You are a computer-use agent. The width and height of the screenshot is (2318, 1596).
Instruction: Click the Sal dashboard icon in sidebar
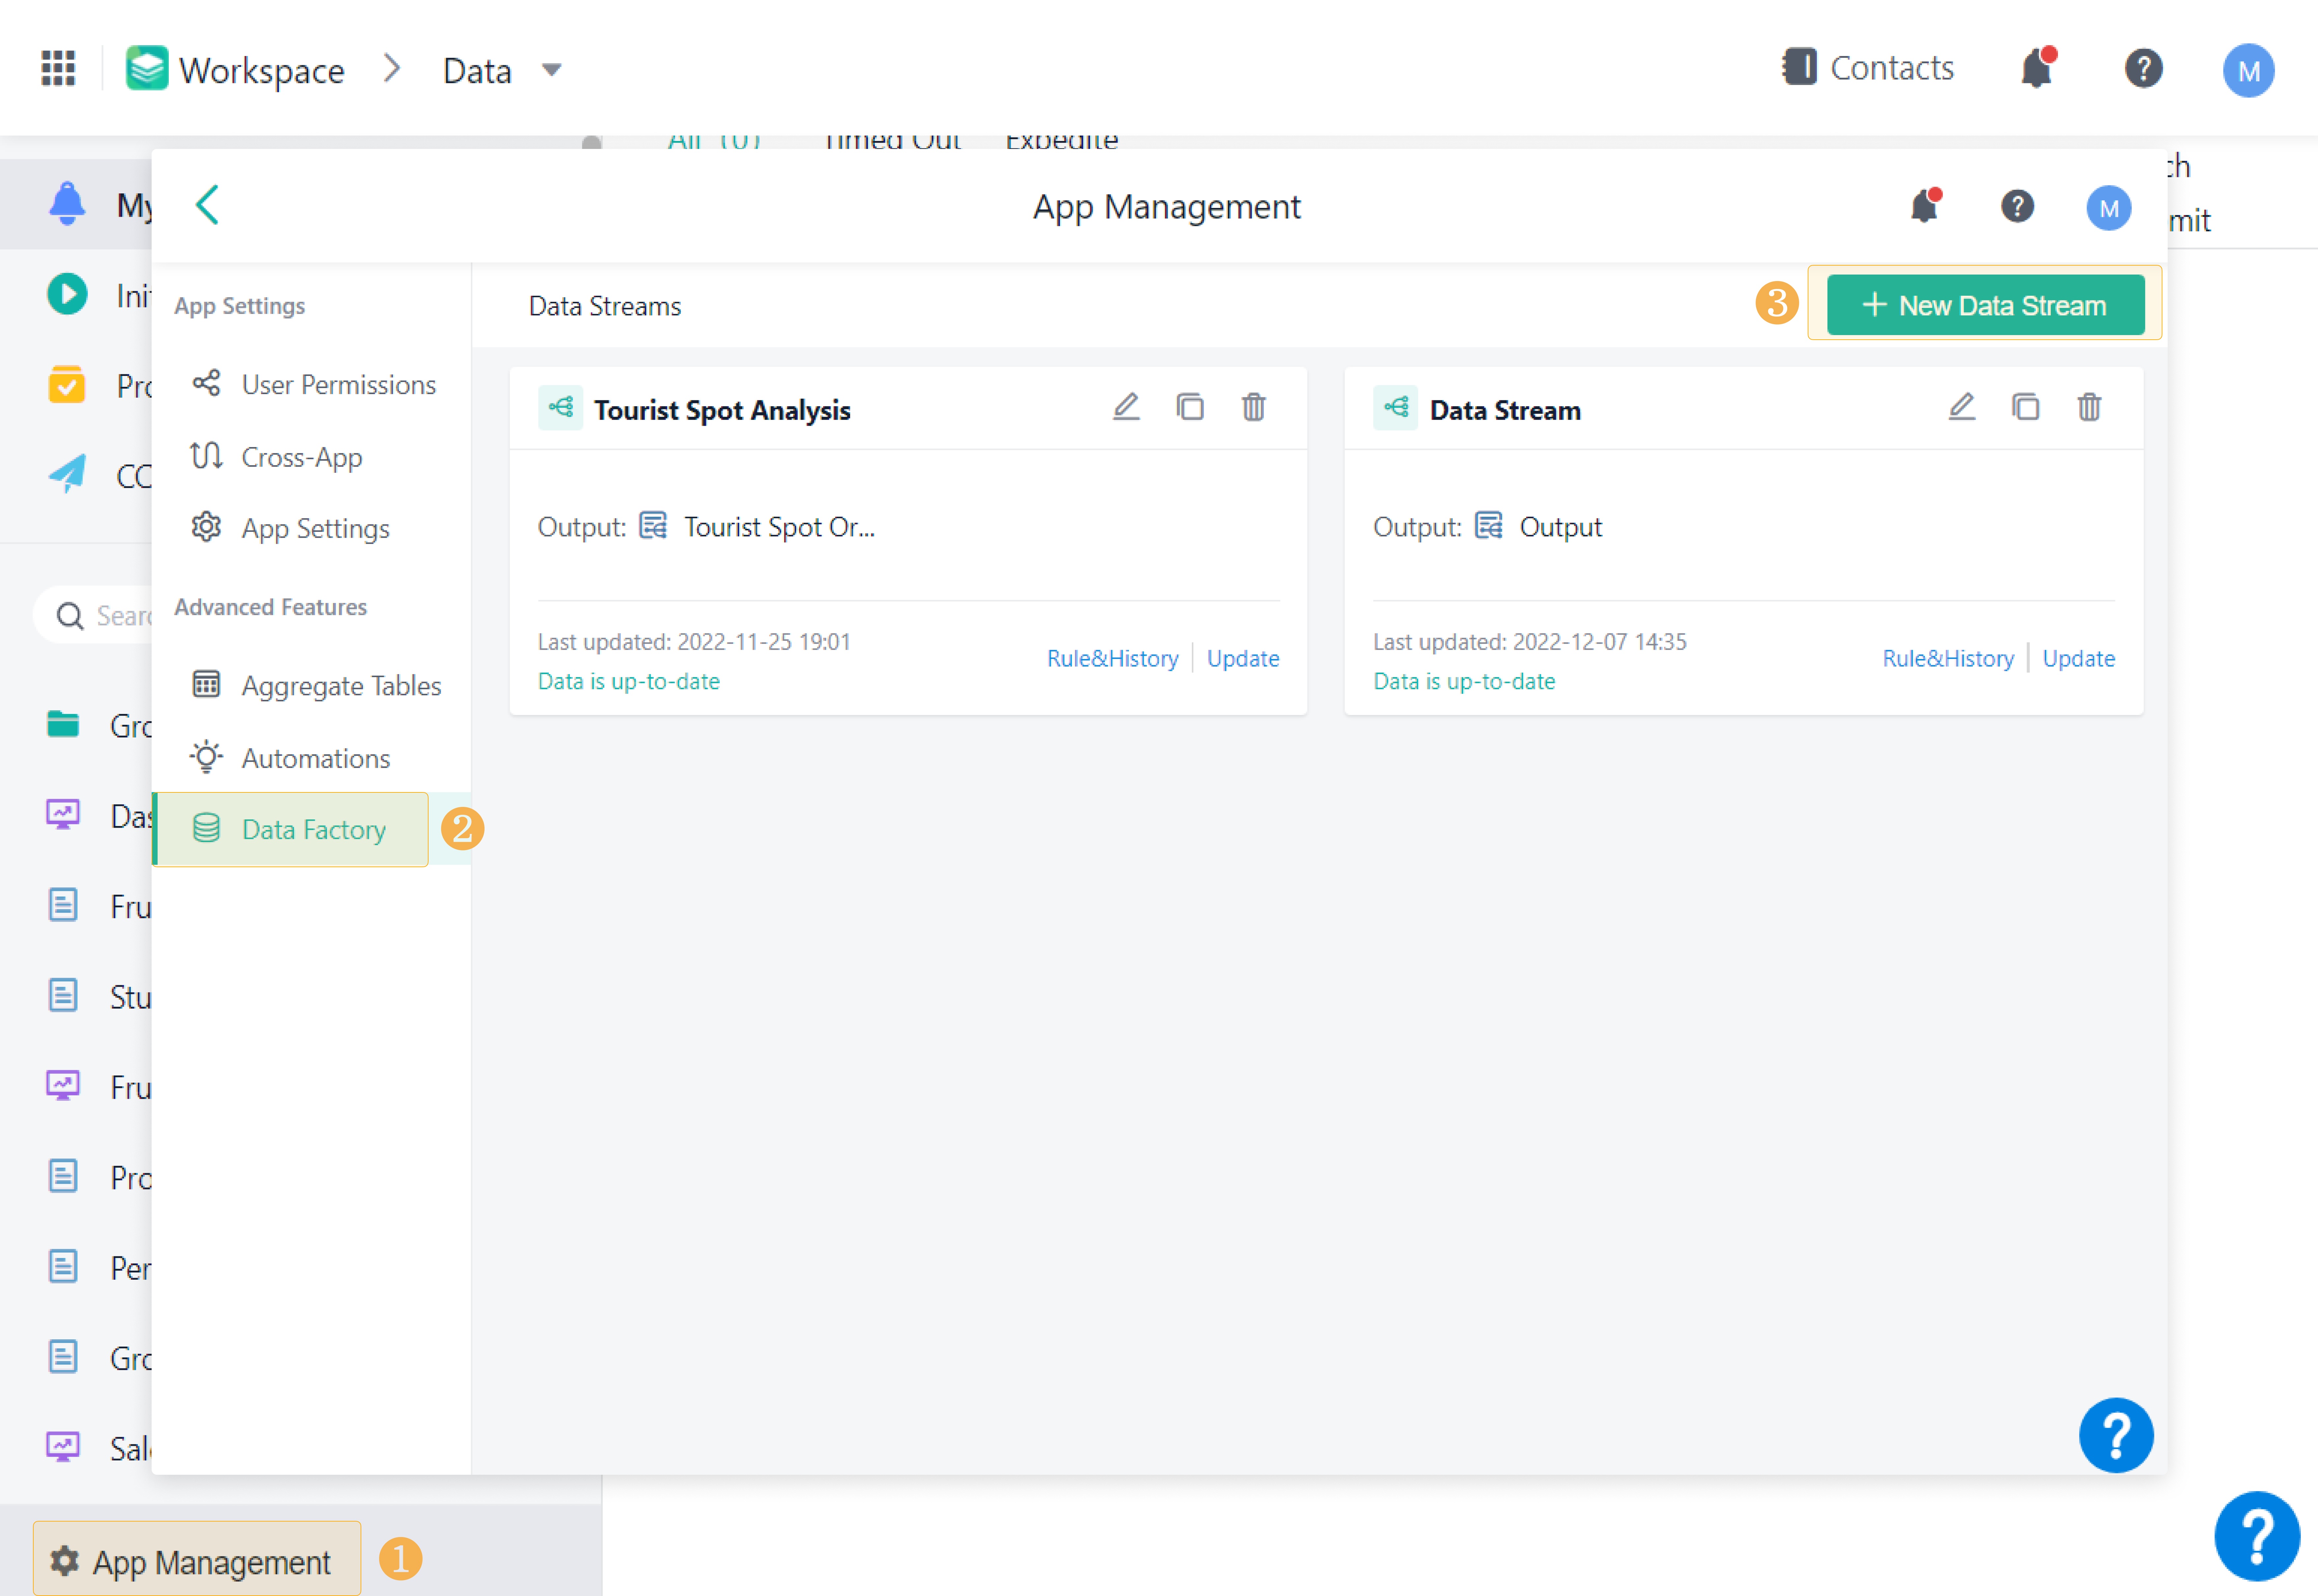(x=63, y=1446)
